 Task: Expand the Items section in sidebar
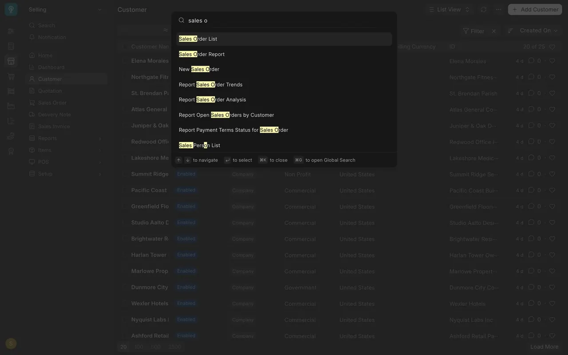point(66,150)
